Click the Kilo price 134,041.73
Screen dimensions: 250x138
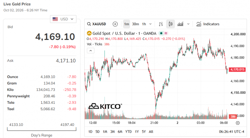pyautogui.click(x=46, y=90)
